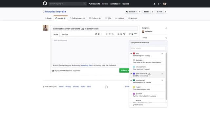Star the repository

[147, 12]
